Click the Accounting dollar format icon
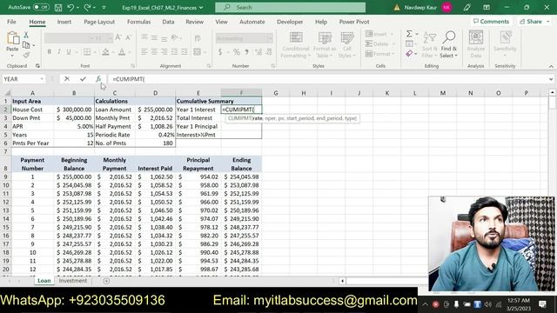Viewport: 557px width, 313px height. pos(220,52)
